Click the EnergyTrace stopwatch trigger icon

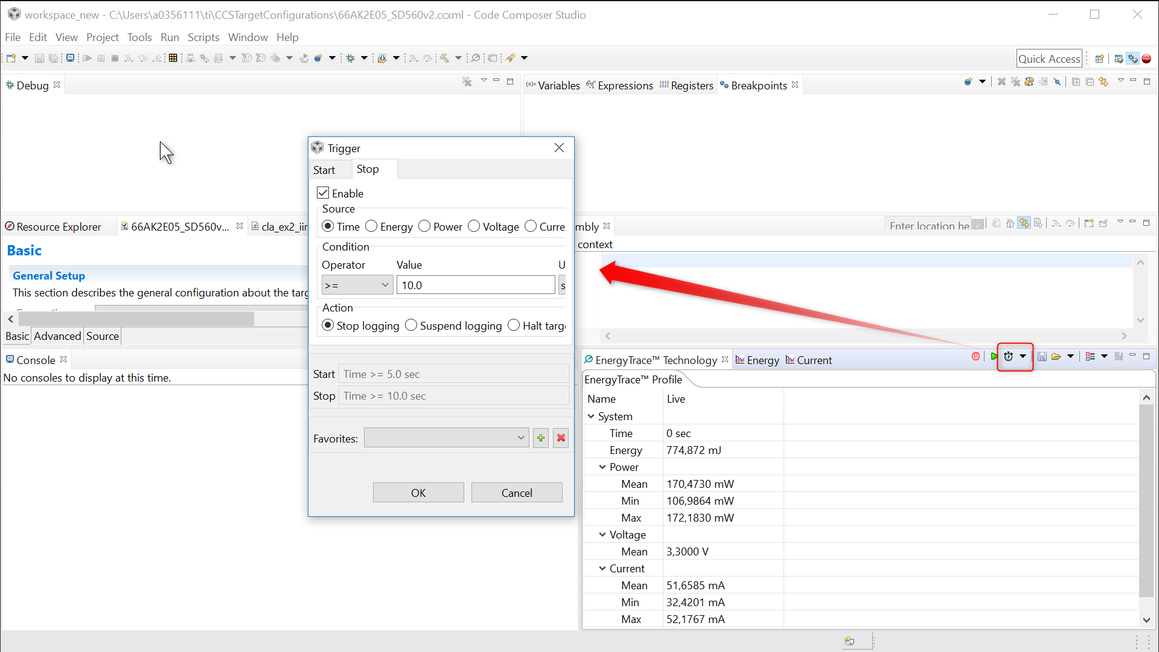click(1008, 356)
